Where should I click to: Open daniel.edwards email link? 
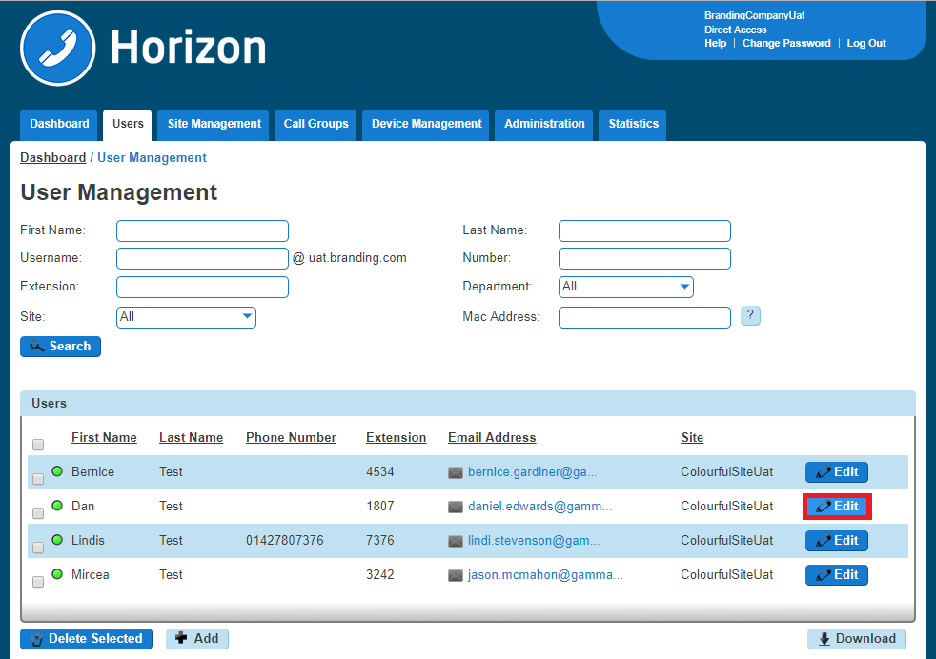click(539, 507)
